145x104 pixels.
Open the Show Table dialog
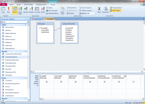point(62,11)
